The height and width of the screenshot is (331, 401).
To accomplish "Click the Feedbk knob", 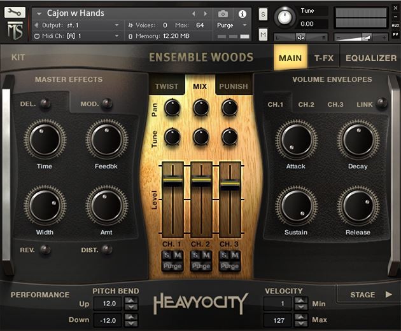I will [x=107, y=139].
